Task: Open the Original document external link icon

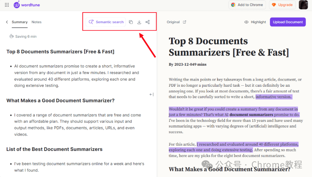Action: pyautogui.click(x=184, y=22)
